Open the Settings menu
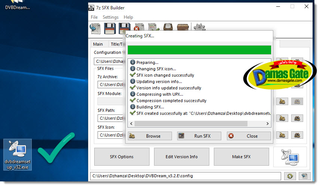 [x=110, y=17]
